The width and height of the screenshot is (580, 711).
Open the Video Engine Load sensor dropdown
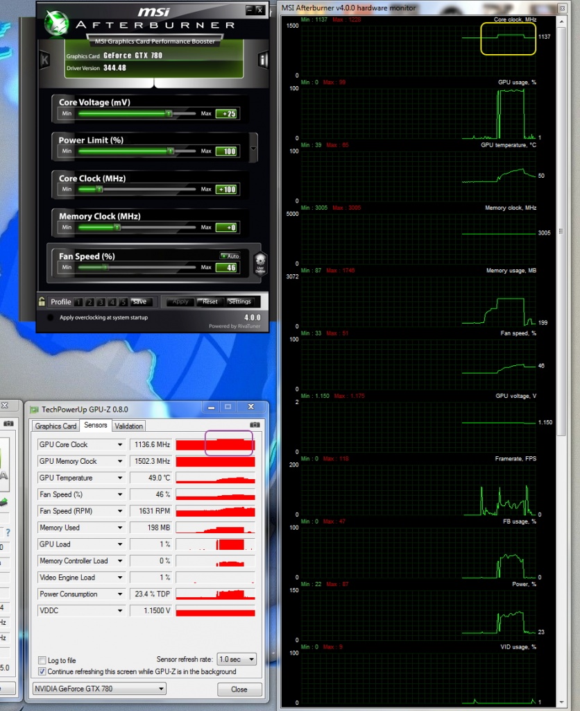point(120,578)
